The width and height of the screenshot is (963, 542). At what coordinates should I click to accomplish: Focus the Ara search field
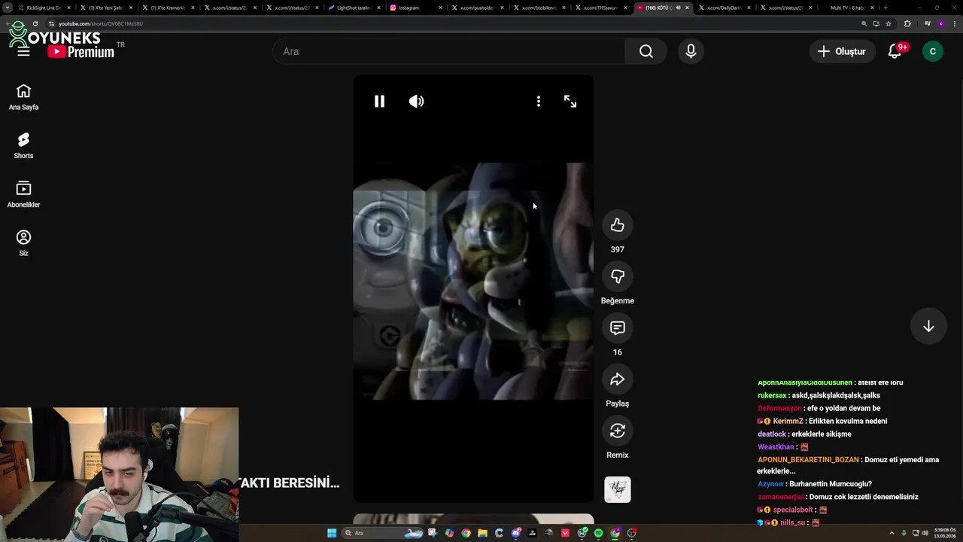click(449, 51)
